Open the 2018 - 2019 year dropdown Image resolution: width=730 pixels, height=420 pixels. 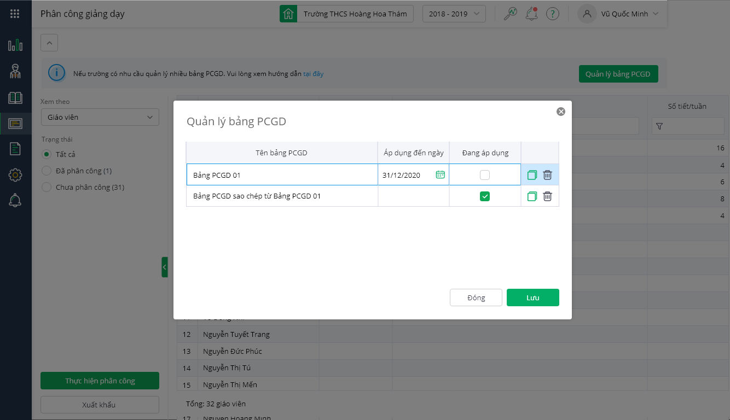454,14
